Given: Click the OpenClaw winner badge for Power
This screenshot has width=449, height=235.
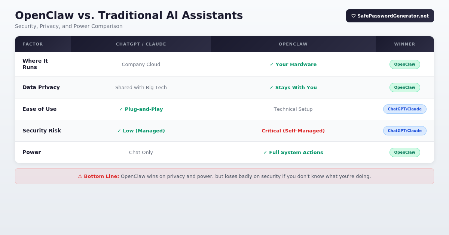Looking at the screenshot, I should click(404, 153).
